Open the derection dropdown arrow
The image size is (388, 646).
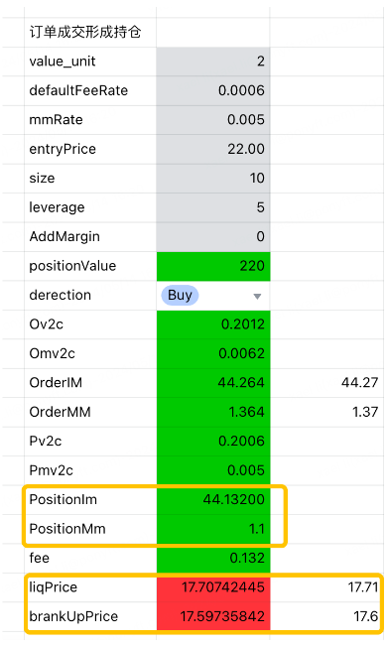click(257, 296)
